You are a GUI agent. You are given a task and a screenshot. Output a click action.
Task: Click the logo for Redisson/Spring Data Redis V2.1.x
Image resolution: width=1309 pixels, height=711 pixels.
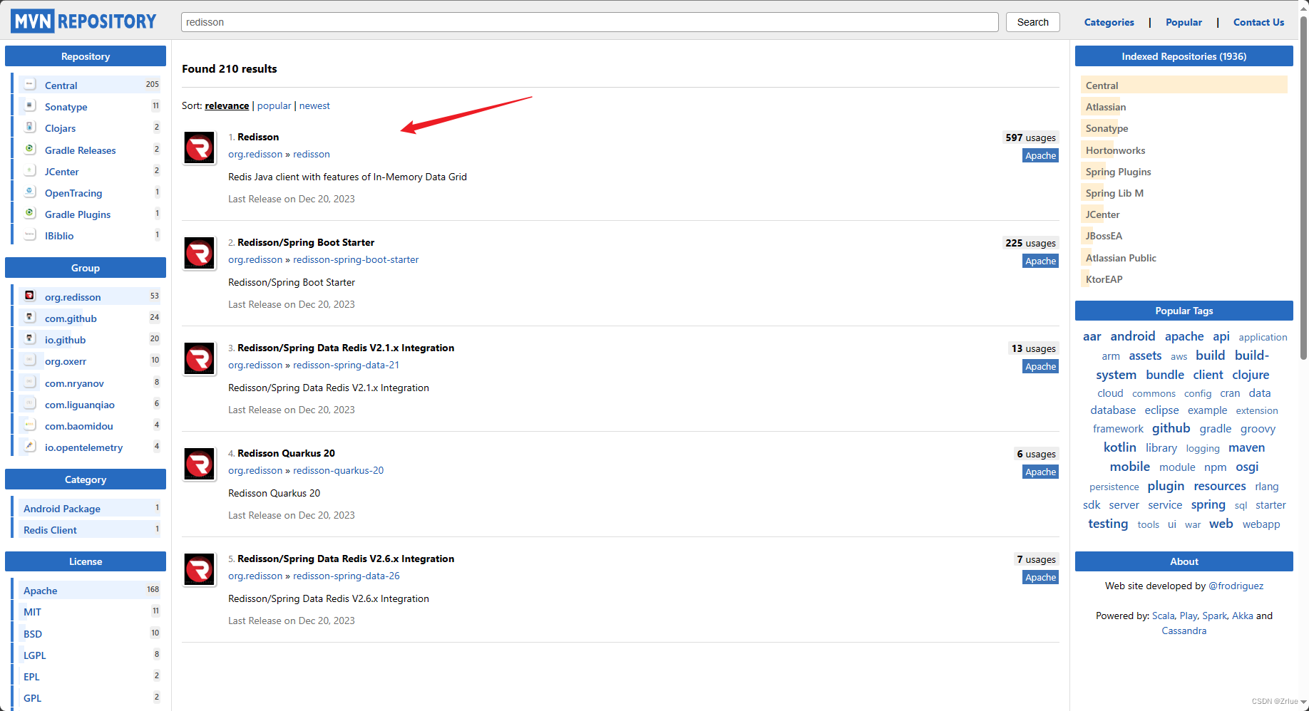pyautogui.click(x=200, y=359)
